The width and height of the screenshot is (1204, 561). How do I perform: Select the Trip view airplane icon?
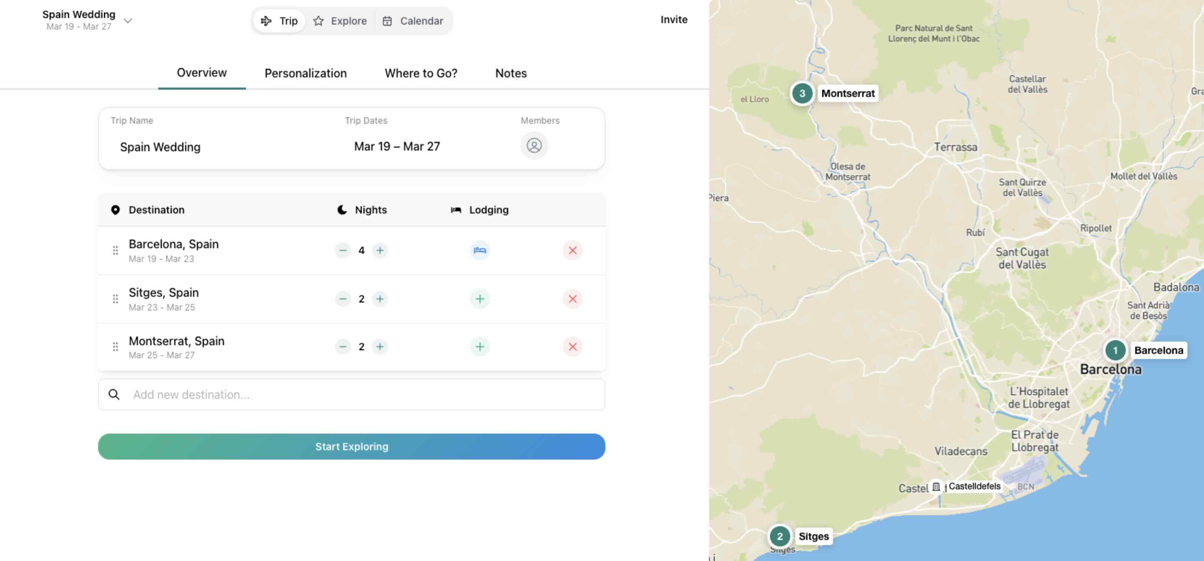pos(266,21)
